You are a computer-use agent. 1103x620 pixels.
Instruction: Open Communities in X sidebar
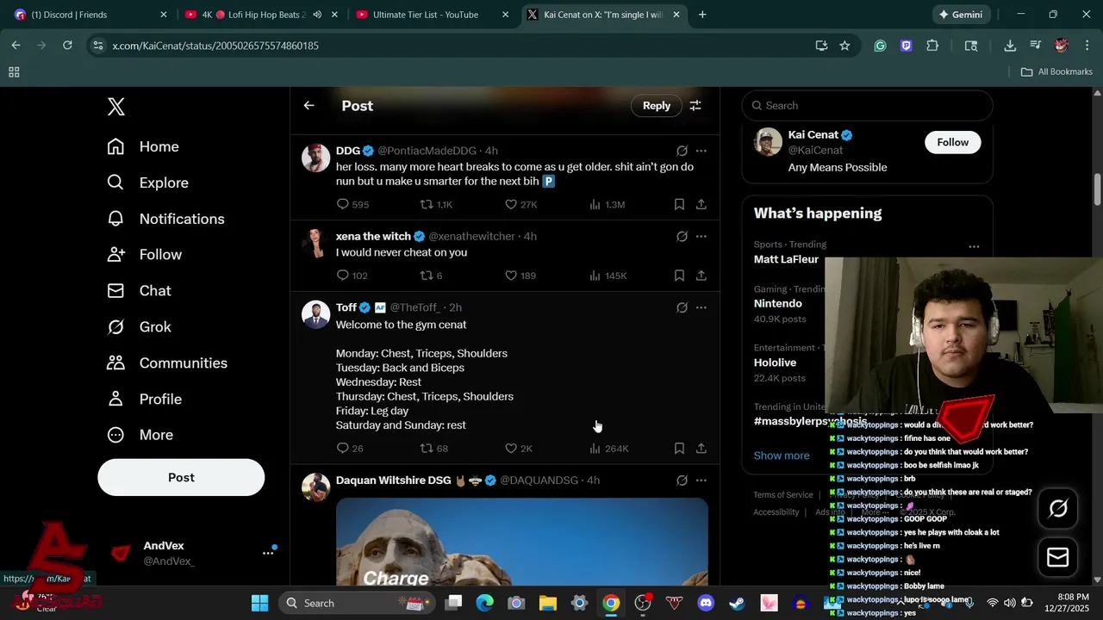click(x=167, y=363)
